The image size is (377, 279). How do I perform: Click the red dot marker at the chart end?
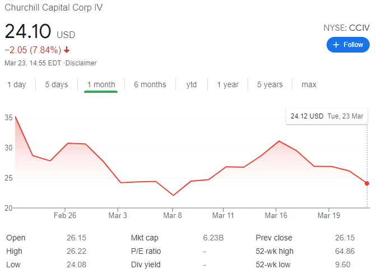[367, 183]
